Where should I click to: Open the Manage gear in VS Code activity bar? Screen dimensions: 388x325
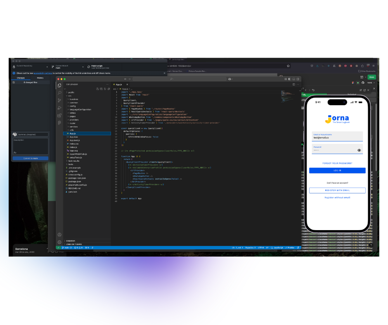(x=59, y=242)
